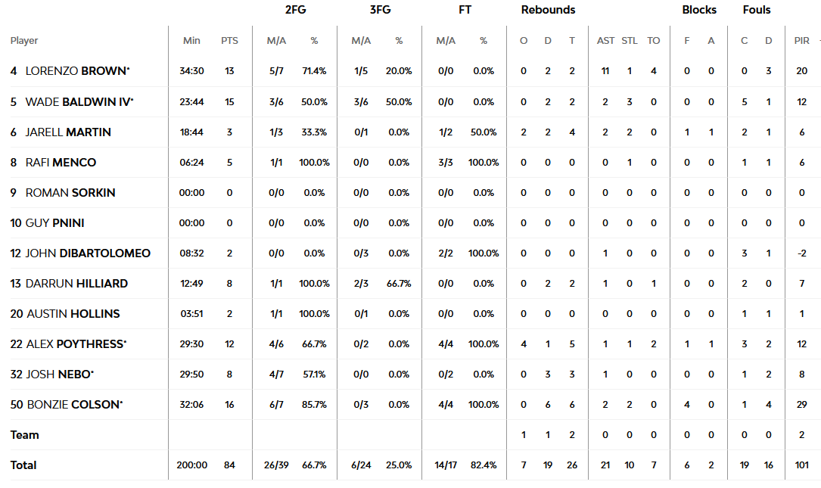Click Darrun Hilliard's name
Viewport: 821px width, 488px height.
click(x=76, y=283)
